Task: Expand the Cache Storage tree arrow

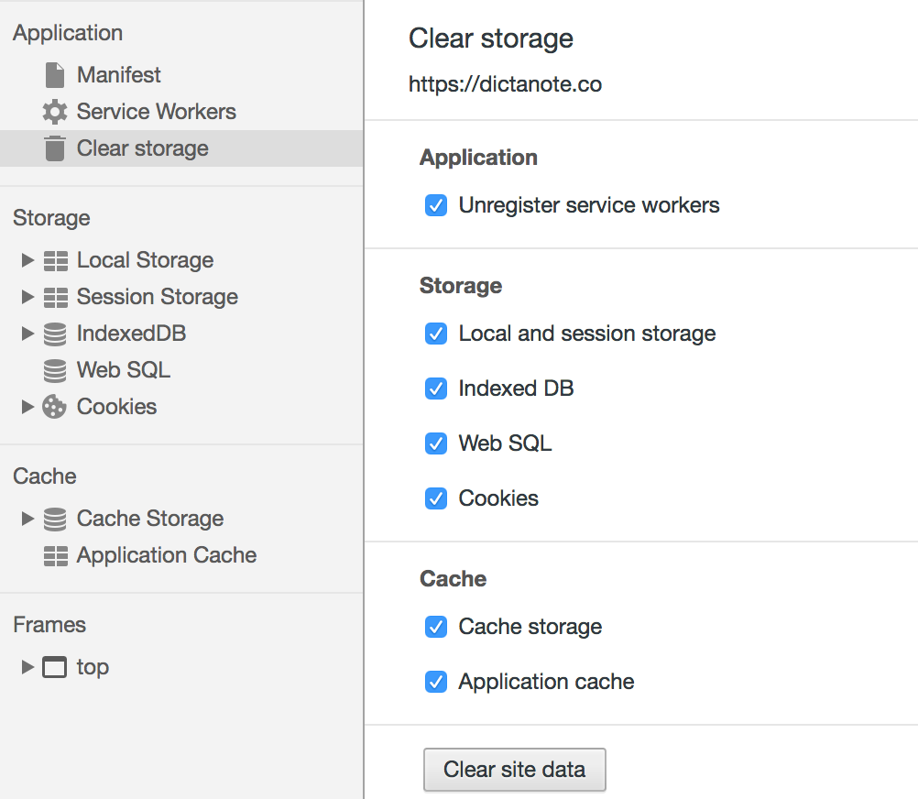Action: (27, 518)
